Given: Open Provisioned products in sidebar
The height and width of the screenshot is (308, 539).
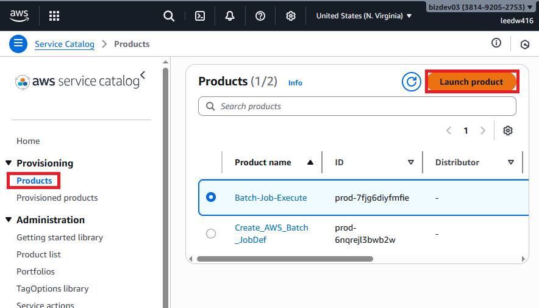Looking at the screenshot, I should coord(57,198).
